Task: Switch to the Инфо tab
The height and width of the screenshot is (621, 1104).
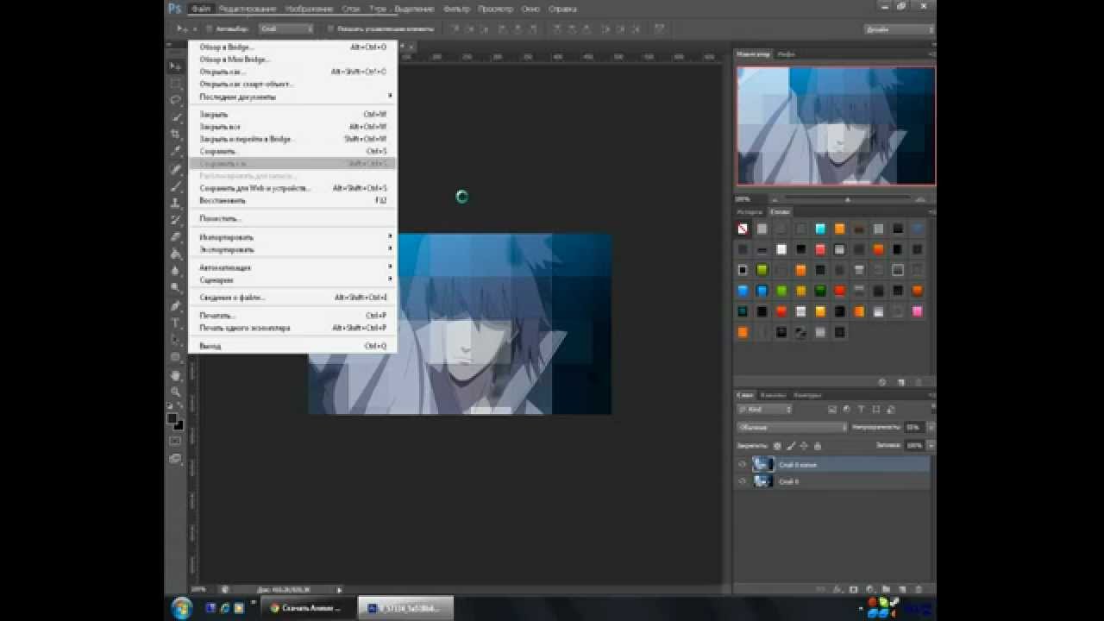Action: pos(786,53)
